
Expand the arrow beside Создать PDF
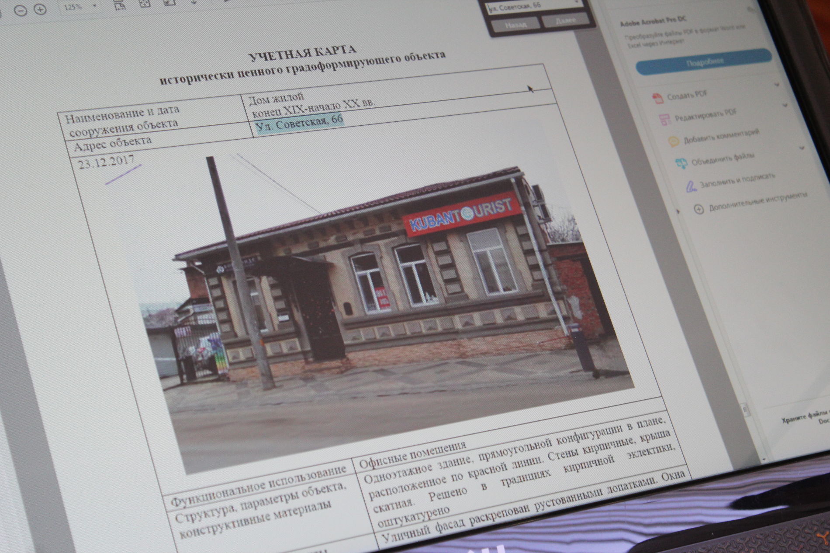pyautogui.click(x=777, y=84)
